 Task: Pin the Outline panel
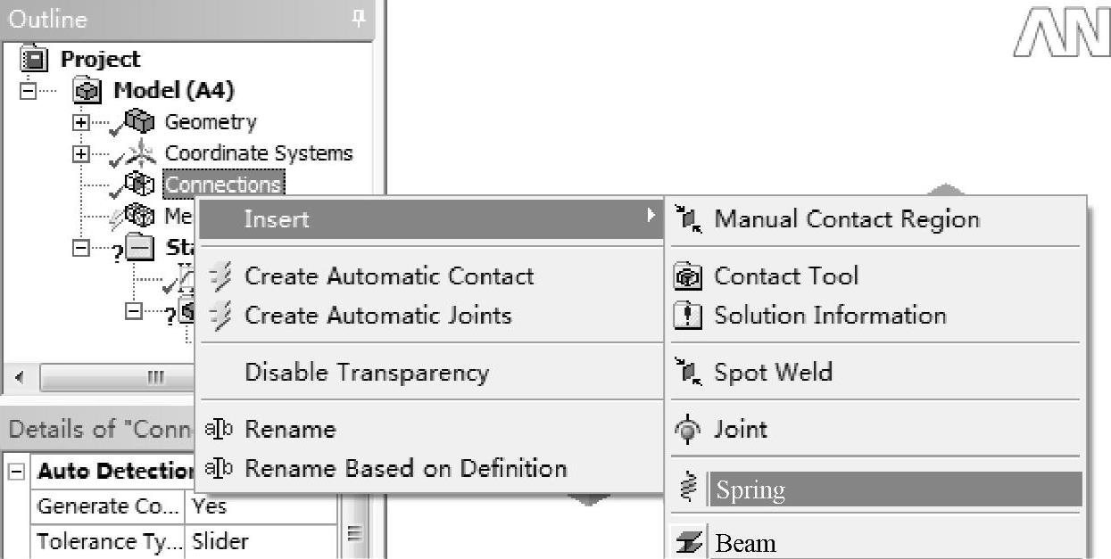359,19
